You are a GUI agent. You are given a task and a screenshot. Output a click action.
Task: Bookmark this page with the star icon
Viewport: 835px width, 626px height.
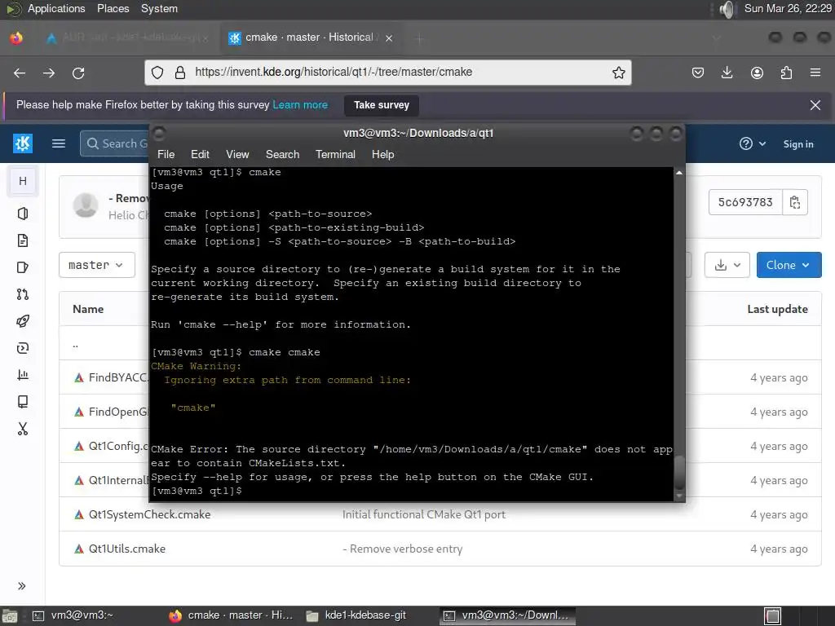pyautogui.click(x=618, y=73)
